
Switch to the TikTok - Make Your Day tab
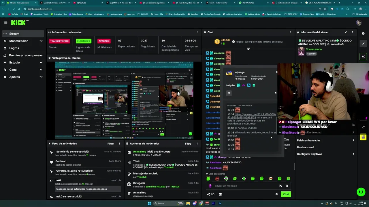[x=220, y=3]
